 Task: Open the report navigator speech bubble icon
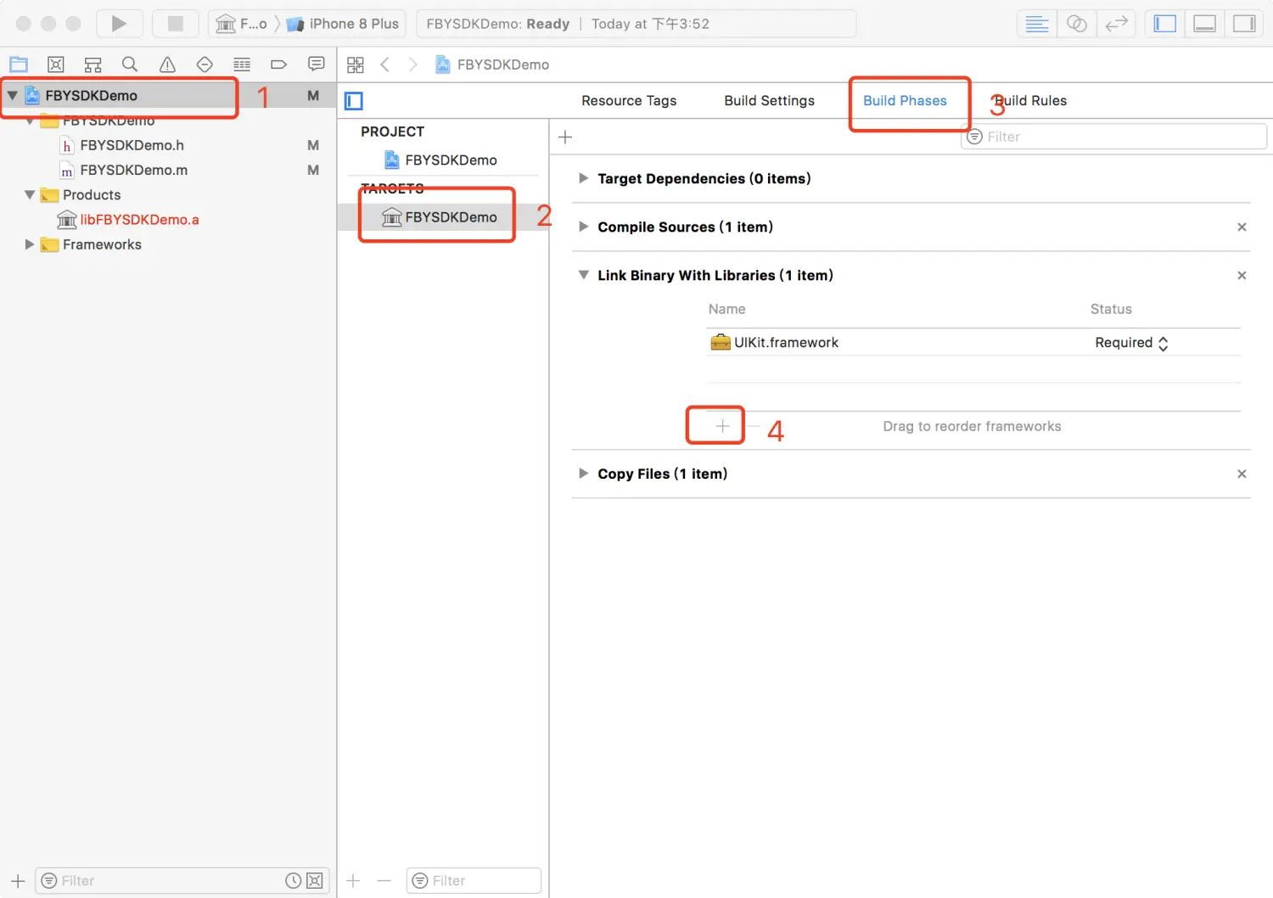317,65
